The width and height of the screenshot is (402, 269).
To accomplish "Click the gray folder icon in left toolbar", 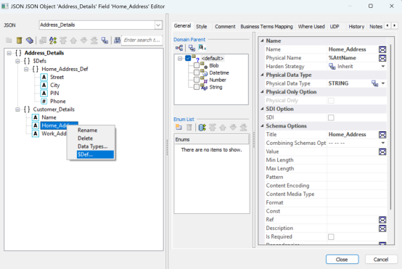I will point(9,40).
